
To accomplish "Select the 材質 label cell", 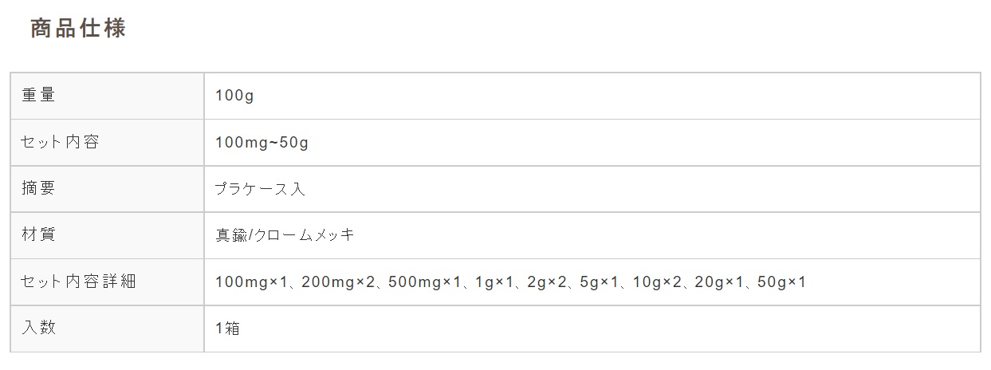I will 108,235.
